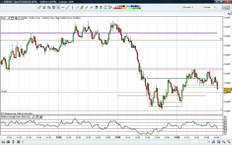Select the short segment line tool

77,7
